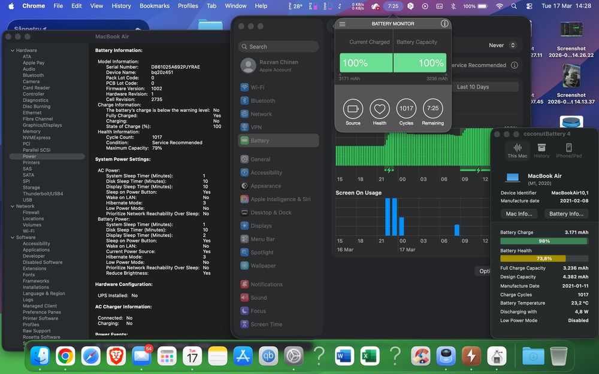Open Mail from the Dock
This screenshot has width=599, height=374.
[141, 357]
